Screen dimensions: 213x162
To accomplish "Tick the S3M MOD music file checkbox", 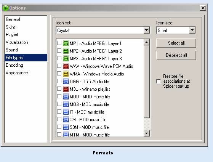I will pos(59,127).
